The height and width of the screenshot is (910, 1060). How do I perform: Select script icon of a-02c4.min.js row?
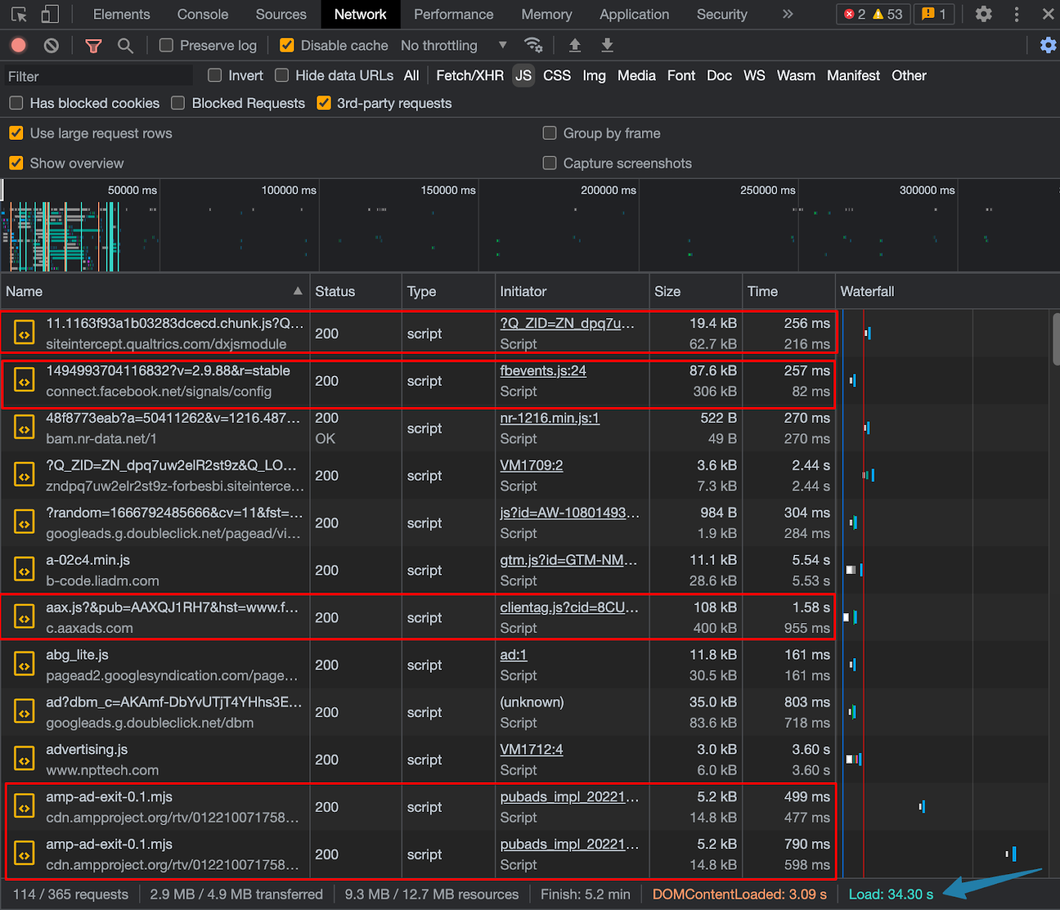[25, 570]
